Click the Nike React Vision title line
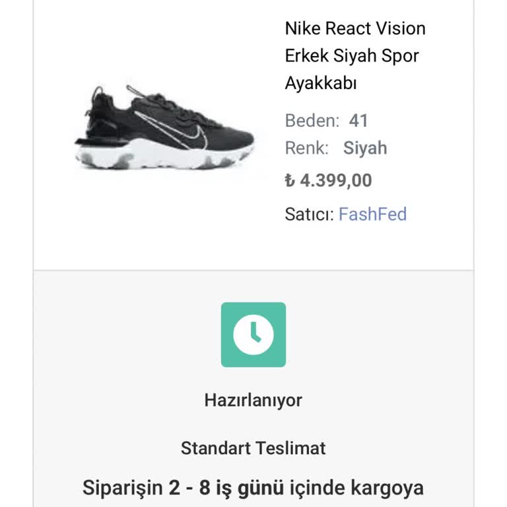The width and height of the screenshot is (507, 507). [355, 28]
